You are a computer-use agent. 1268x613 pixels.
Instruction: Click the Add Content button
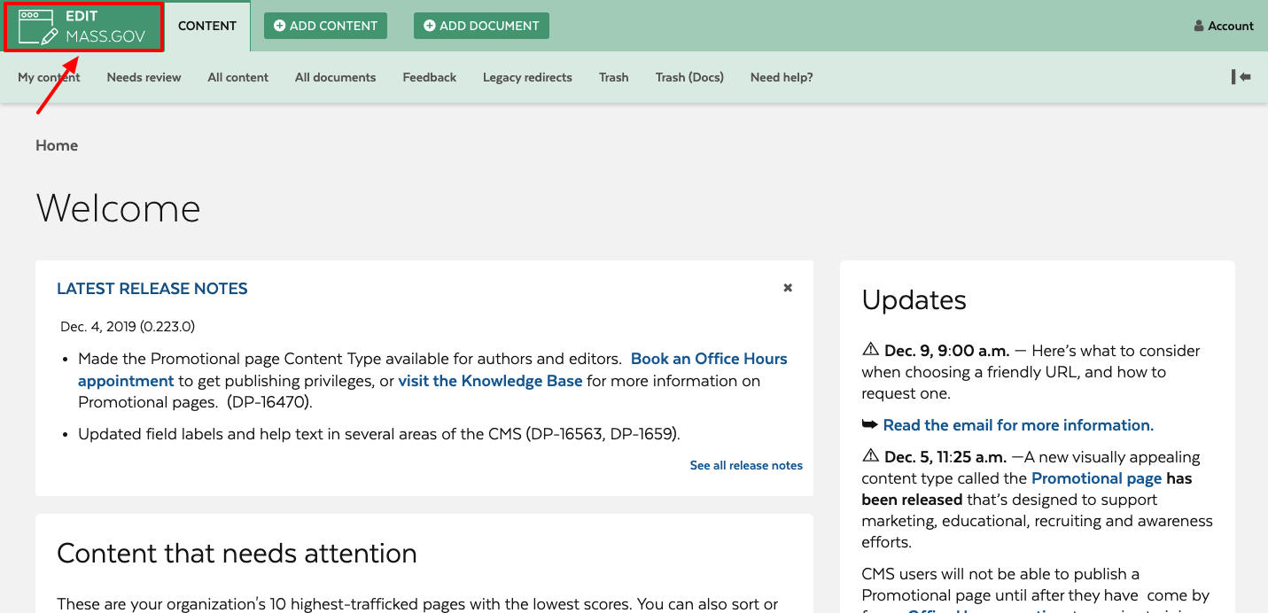click(x=326, y=26)
